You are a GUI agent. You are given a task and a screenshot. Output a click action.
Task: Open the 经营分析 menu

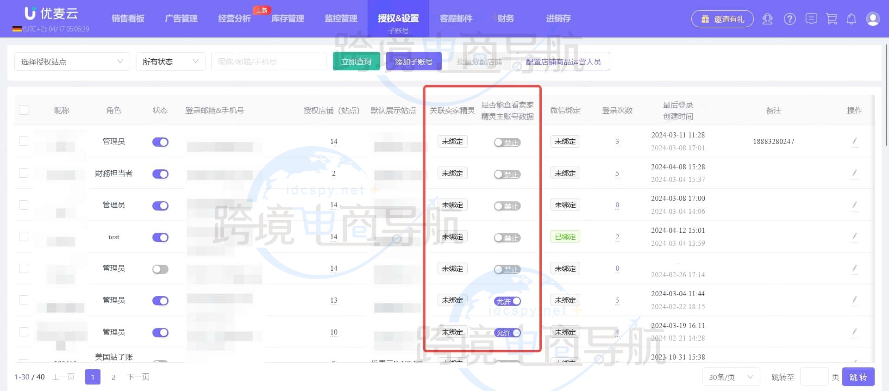(234, 19)
